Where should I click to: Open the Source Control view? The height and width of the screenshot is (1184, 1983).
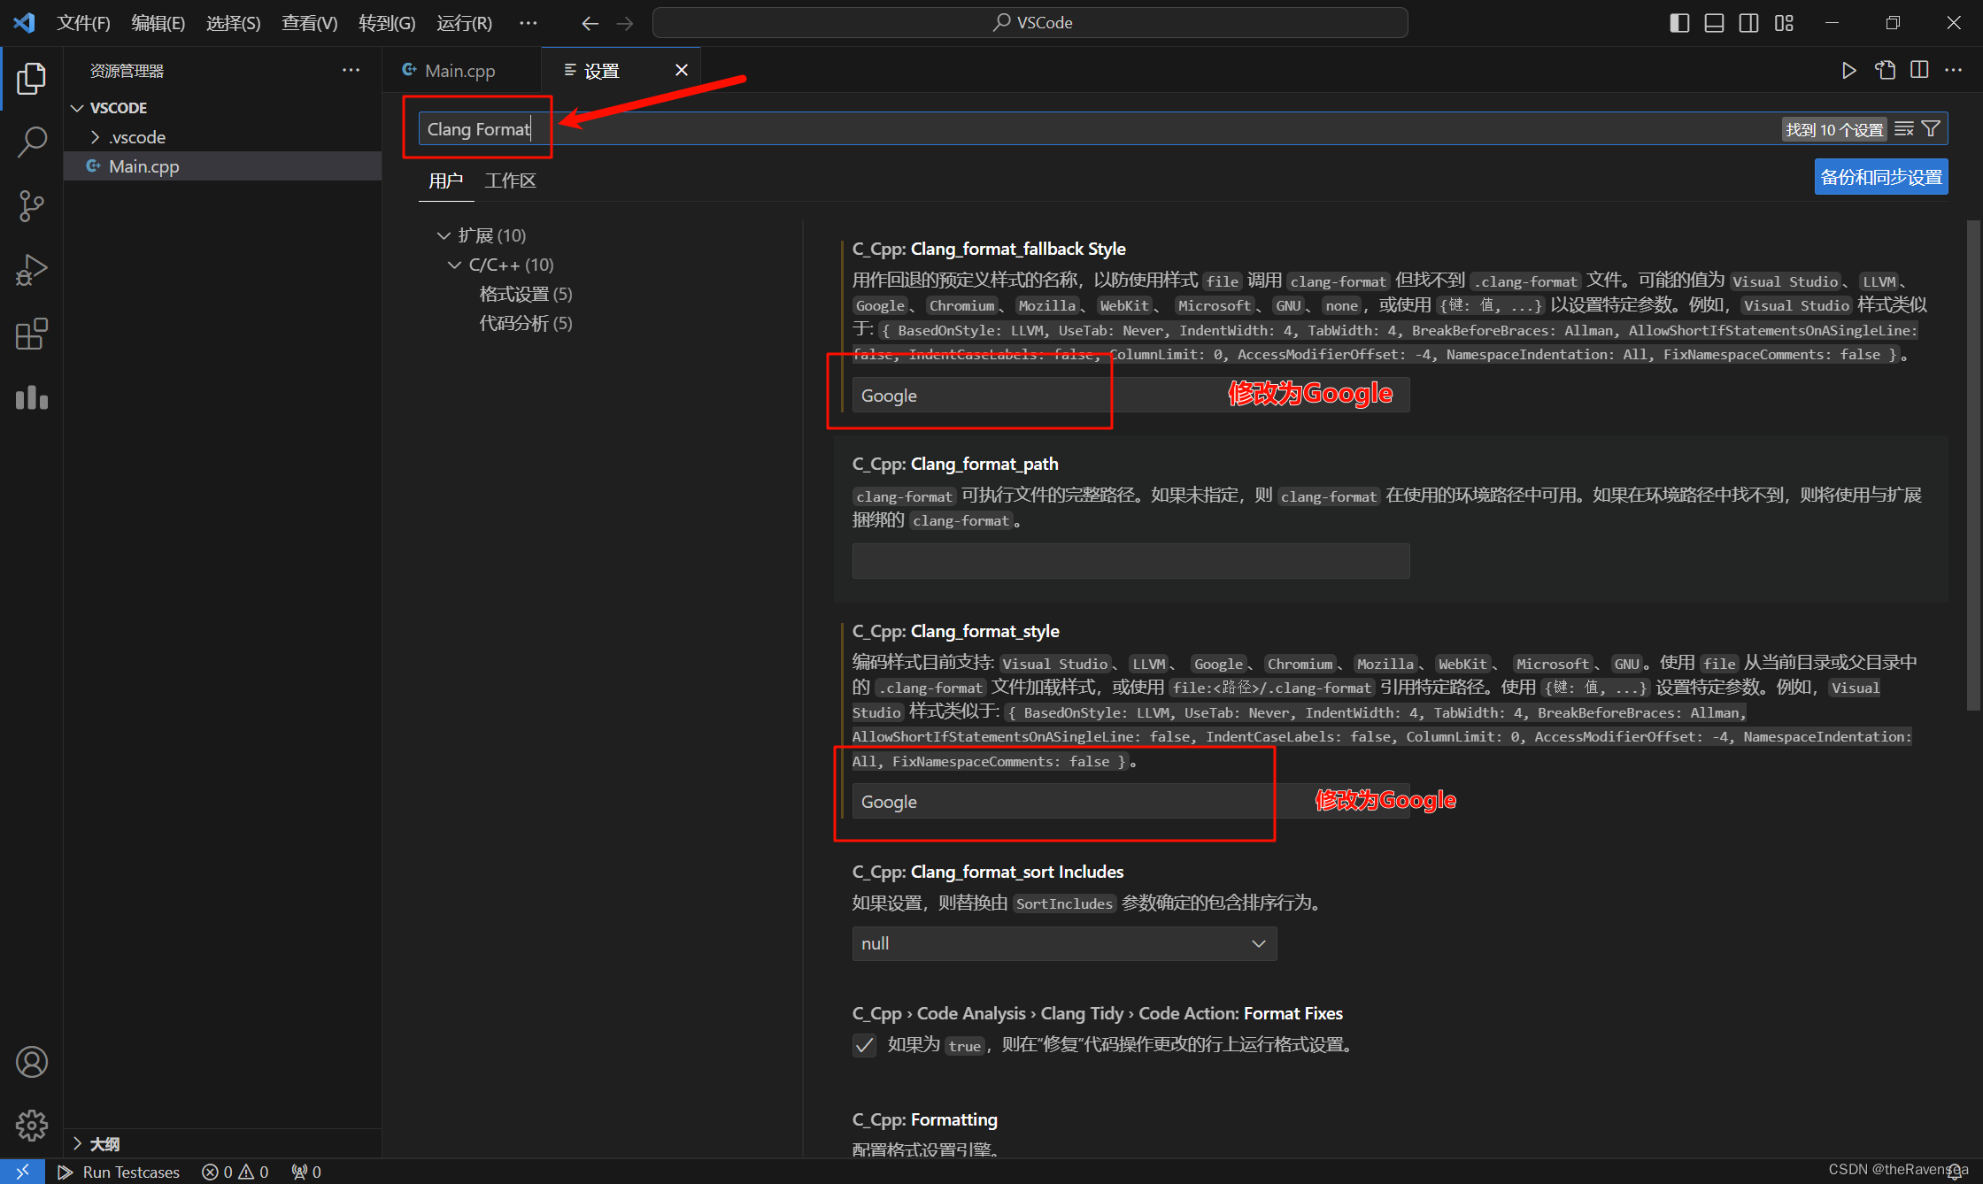pos(32,205)
